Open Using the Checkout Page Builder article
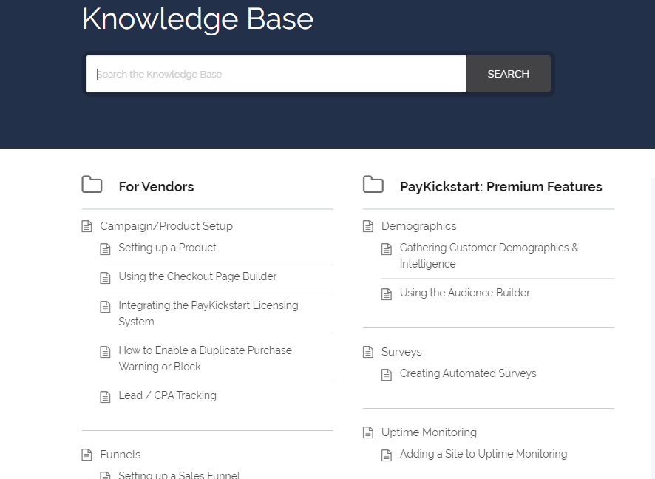The height and width of the screenshot is (479, 655). pos(197,276)
